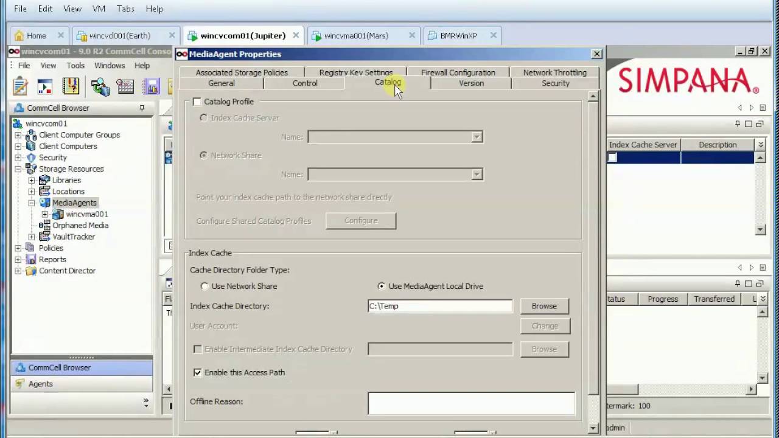The width and height of the screenshot is (779, 438).
Task: Click the Progress column header
Action: click(x=663, y=299)
